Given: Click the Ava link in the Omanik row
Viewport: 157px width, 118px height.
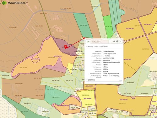Looking at the screenshot, I should coord(121,80).
